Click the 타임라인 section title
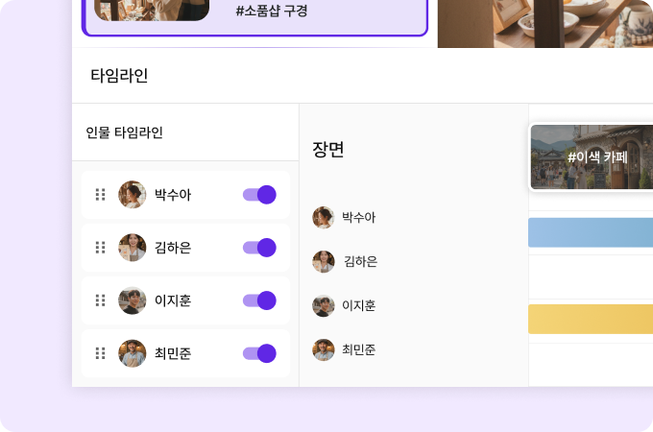653x432 pixels. [119, 76]
